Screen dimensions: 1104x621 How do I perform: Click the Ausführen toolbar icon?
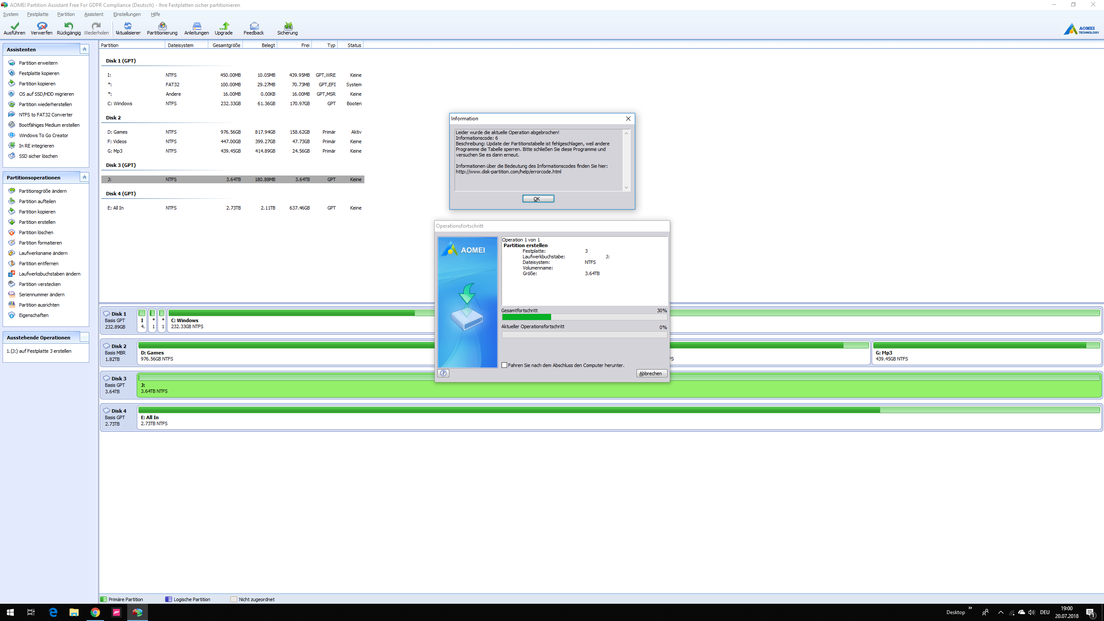(x=14, y=28)
